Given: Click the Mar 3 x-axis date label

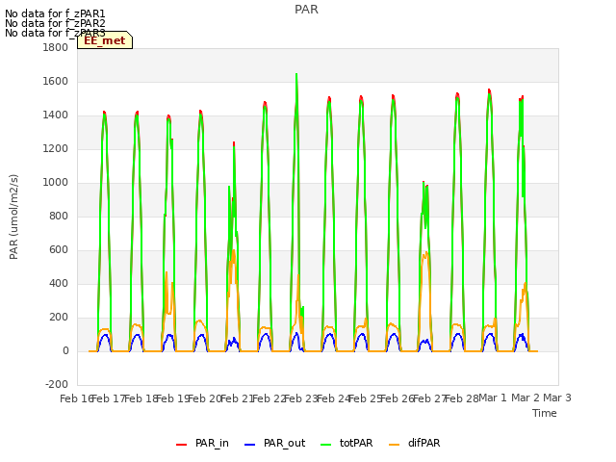Looking at the screenshot, I should (x=557, y=398).
